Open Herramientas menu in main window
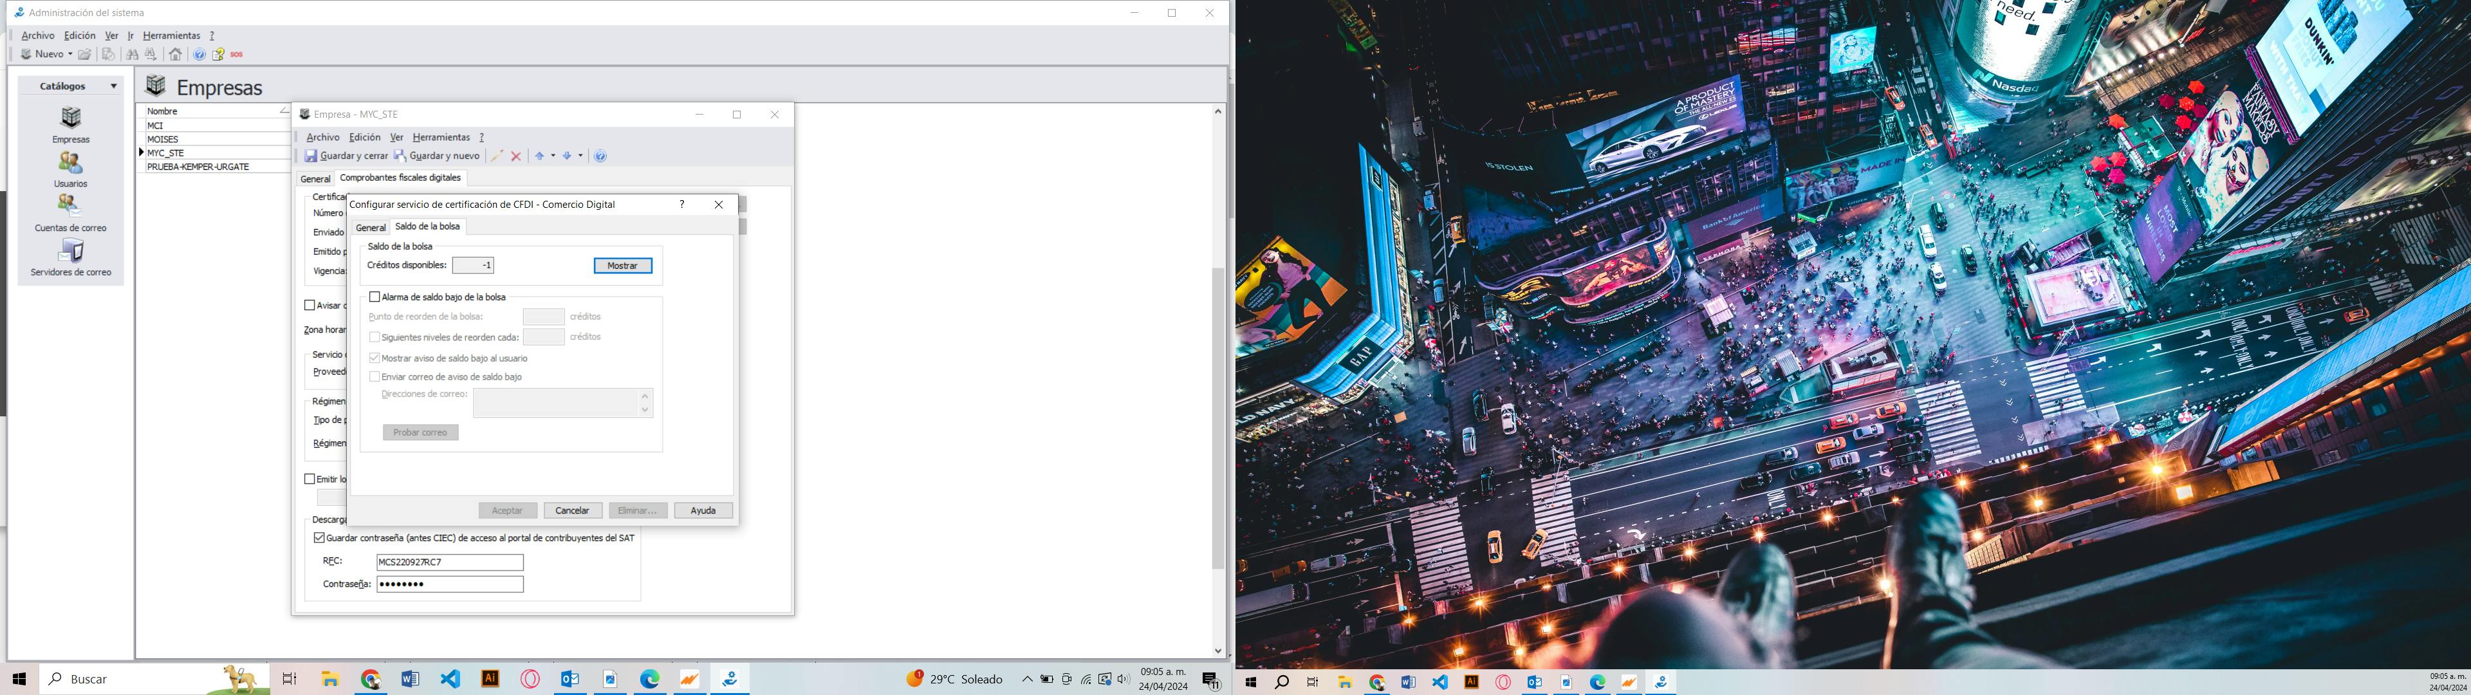This screenshot has width=2471, height=695. click(x=171, y=35)
